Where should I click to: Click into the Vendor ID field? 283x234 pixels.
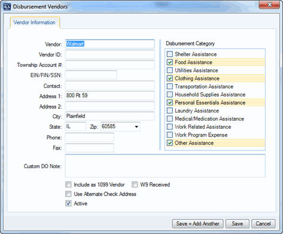[x=109, y=54]
